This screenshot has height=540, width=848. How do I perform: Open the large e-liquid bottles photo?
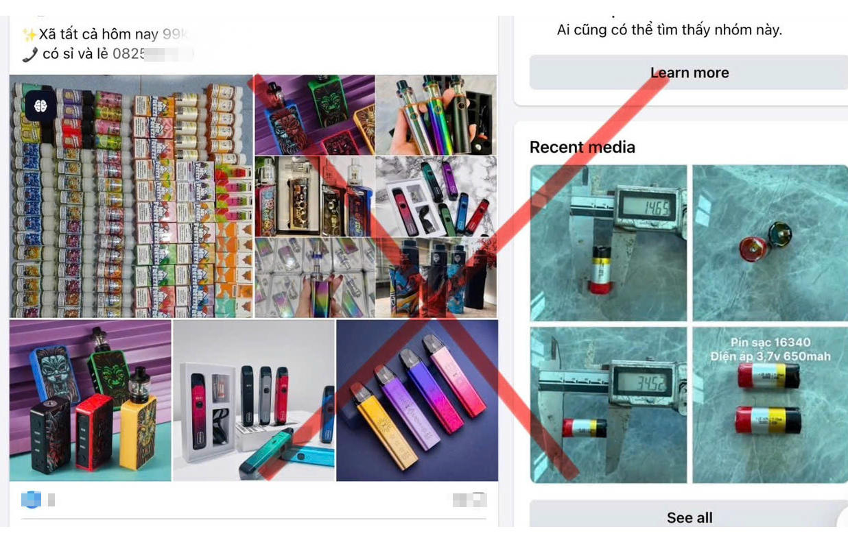[131, 196]
